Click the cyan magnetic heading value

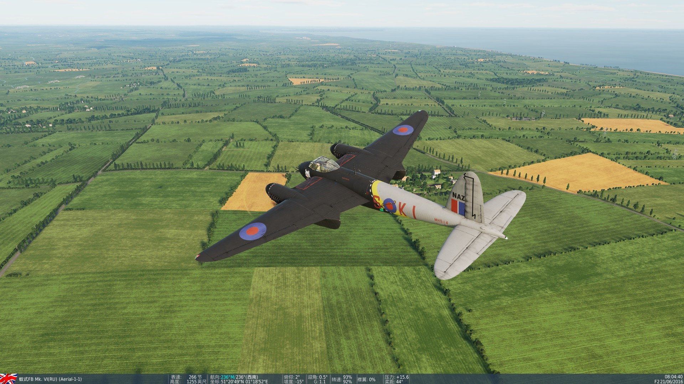pos(228,377)
